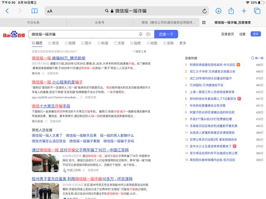
Task: Open 百度快照 for the 腾讯客服 result
Action: [55, 121]
